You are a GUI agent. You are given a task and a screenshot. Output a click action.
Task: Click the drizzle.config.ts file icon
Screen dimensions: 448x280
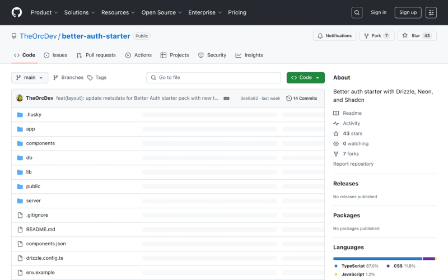coord(20,258)
